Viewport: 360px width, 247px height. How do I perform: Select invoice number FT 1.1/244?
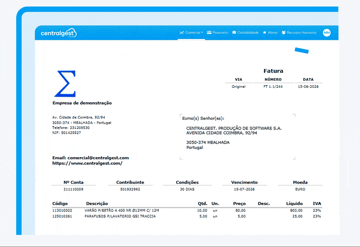pyautogui.click(x=273, y=87)
